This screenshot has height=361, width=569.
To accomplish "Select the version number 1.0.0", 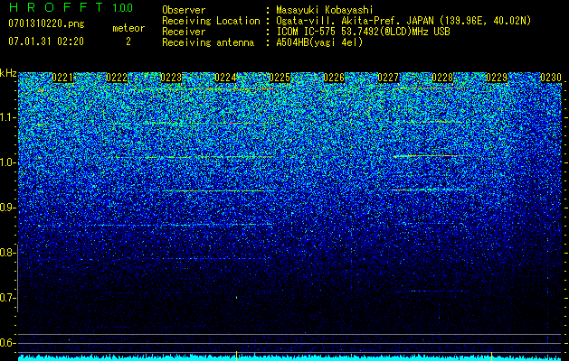I will coord(122,7).
